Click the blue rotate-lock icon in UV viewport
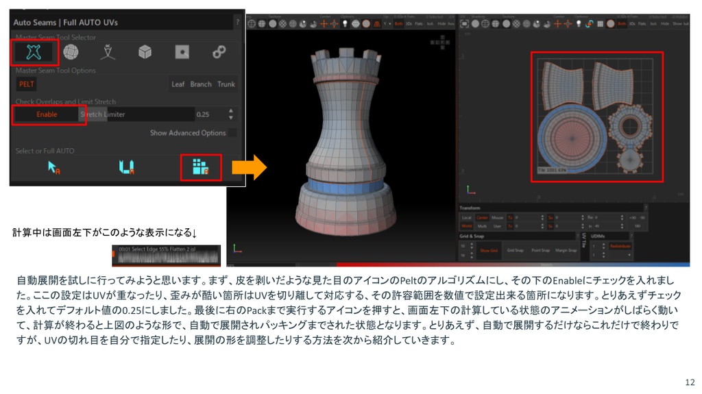702x394 pixels. [590, 24]
